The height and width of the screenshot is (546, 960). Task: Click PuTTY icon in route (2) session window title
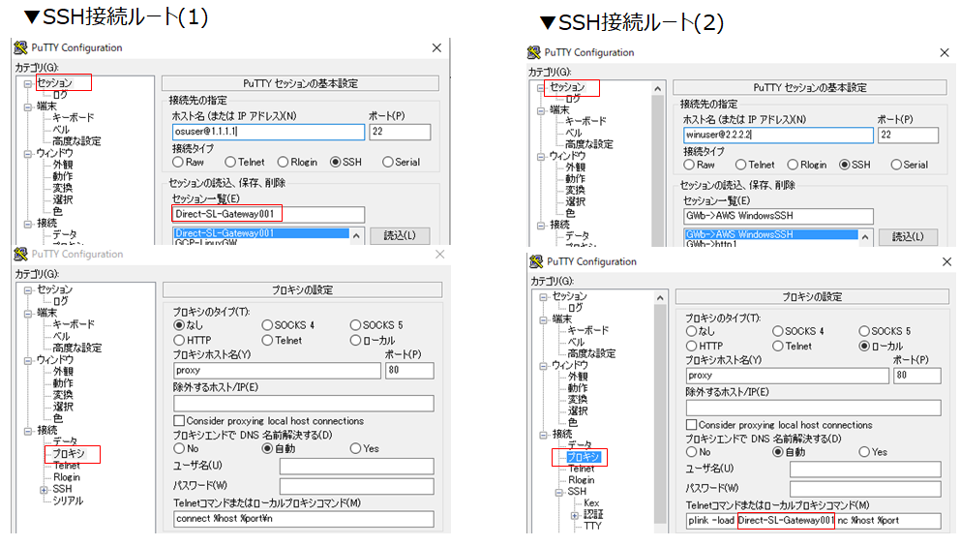pyautogui.click(x=534, y=52)
